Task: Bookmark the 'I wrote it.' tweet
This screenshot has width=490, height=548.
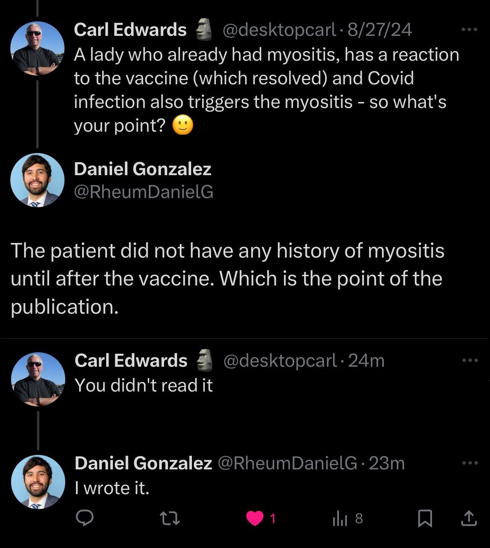Action: pyautogui.click(x=425, y=518)
